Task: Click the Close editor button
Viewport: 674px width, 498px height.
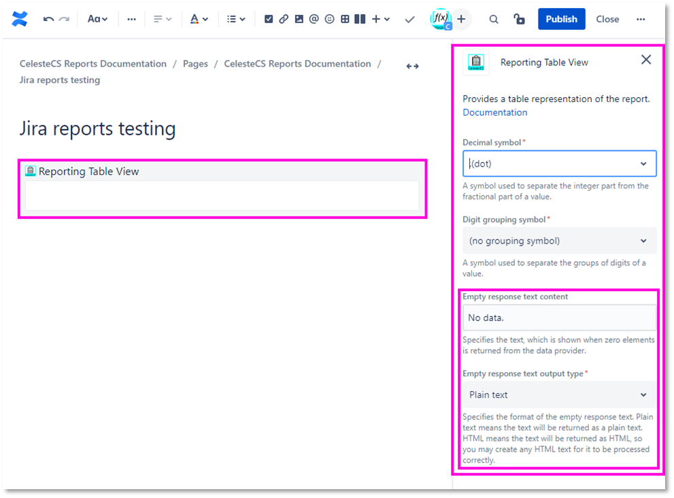Action: (607, 19)
